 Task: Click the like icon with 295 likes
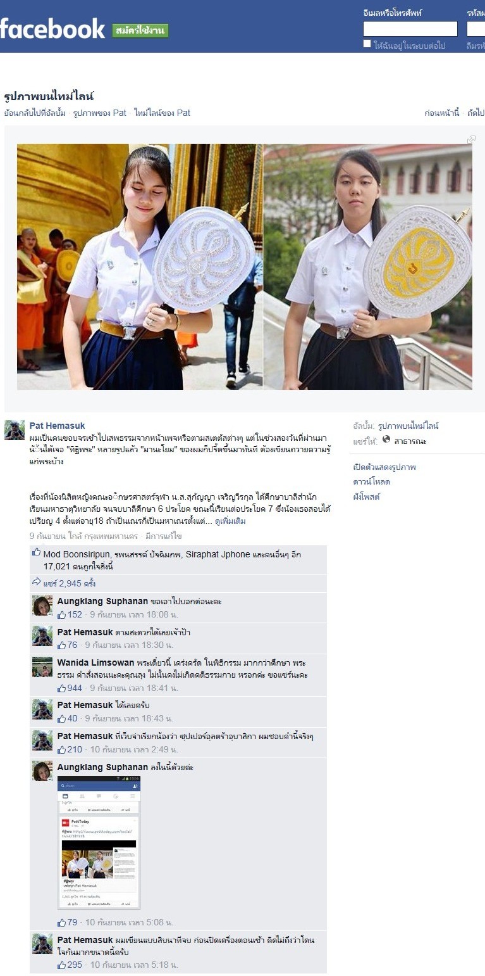(62, 965)
